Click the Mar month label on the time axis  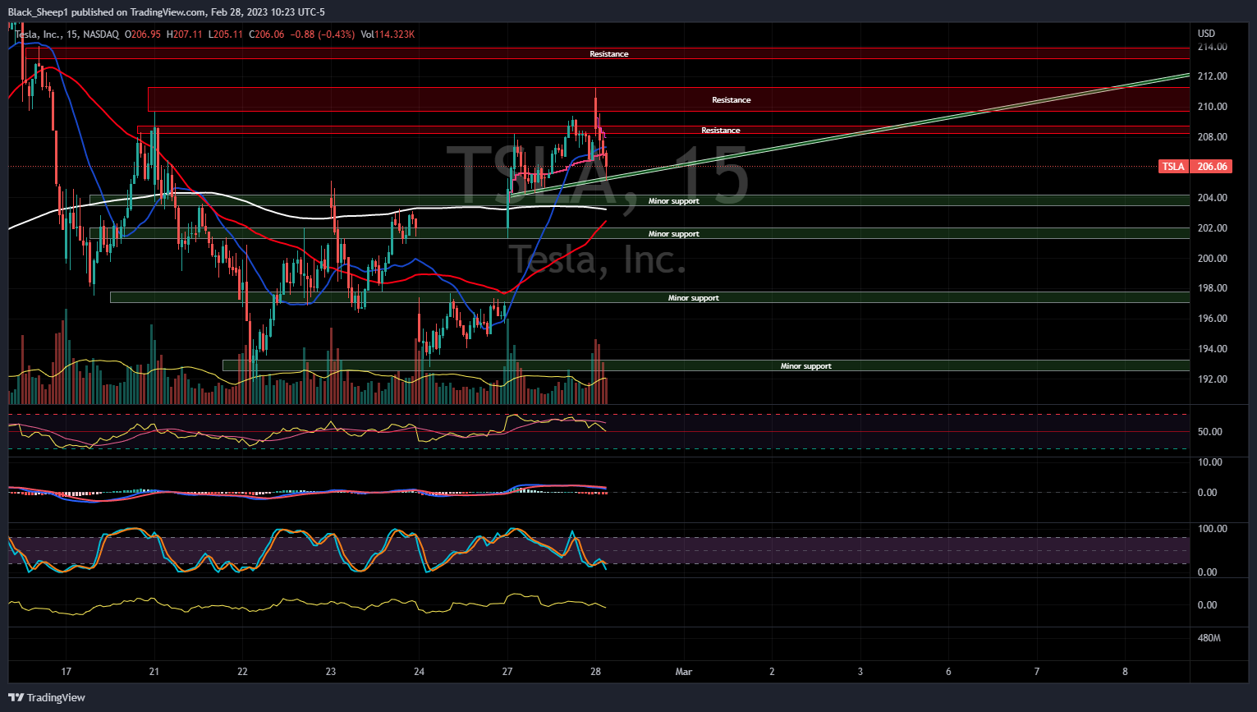684,672
